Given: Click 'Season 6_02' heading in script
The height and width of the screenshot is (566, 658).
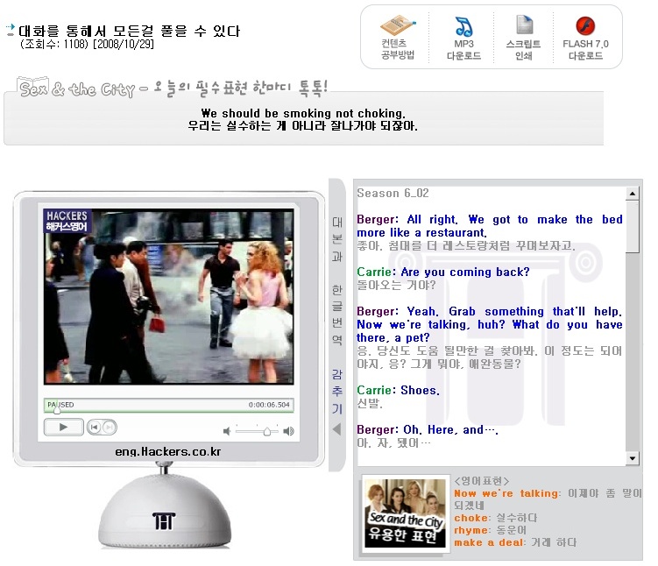Looking at the screenshot, I should (393, 193).
